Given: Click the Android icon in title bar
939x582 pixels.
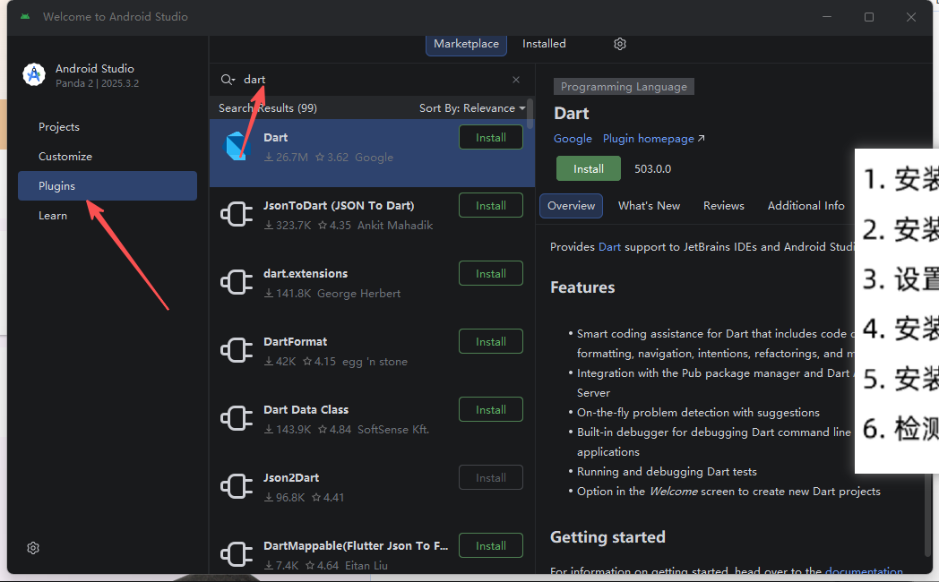Looking at the screenshot, I should pyautogui.click(x=25, y=17).
